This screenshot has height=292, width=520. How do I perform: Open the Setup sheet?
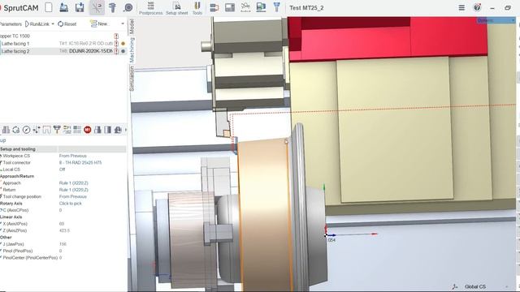[177, 8]
